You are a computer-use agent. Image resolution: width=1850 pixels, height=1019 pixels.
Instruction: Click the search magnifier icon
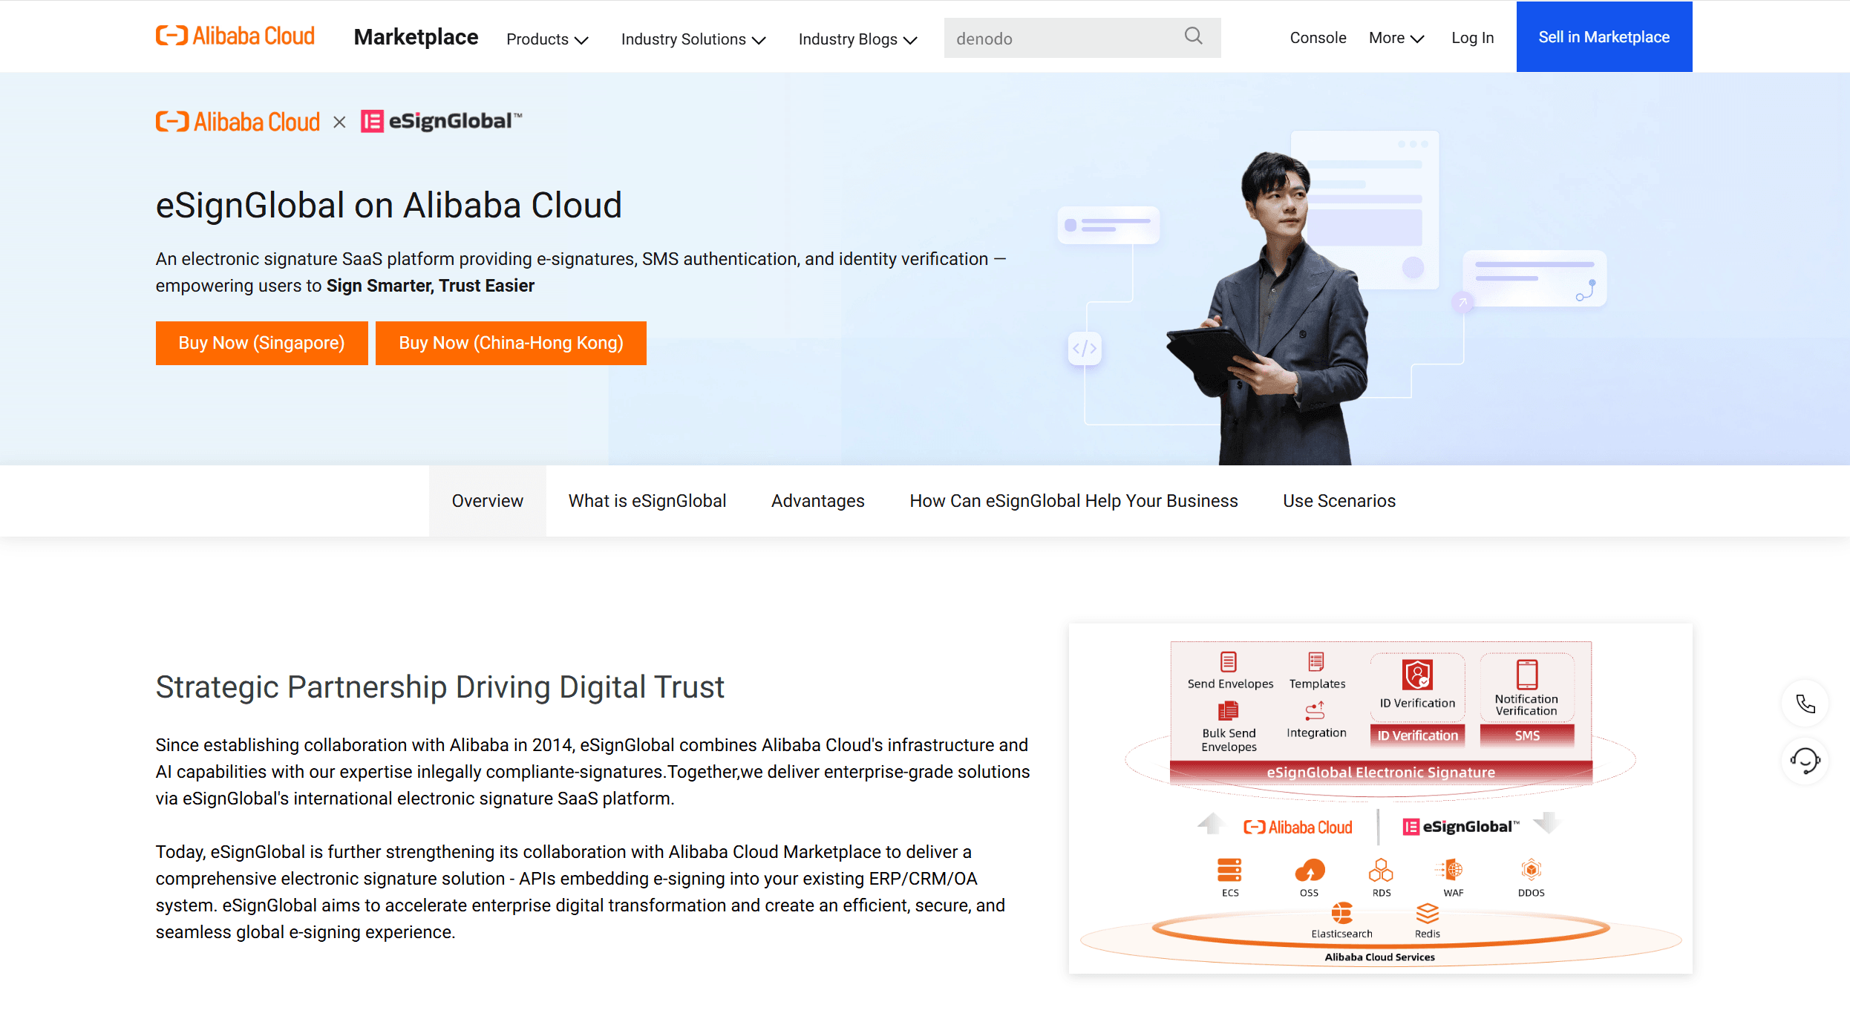[x=1193, y=36]
